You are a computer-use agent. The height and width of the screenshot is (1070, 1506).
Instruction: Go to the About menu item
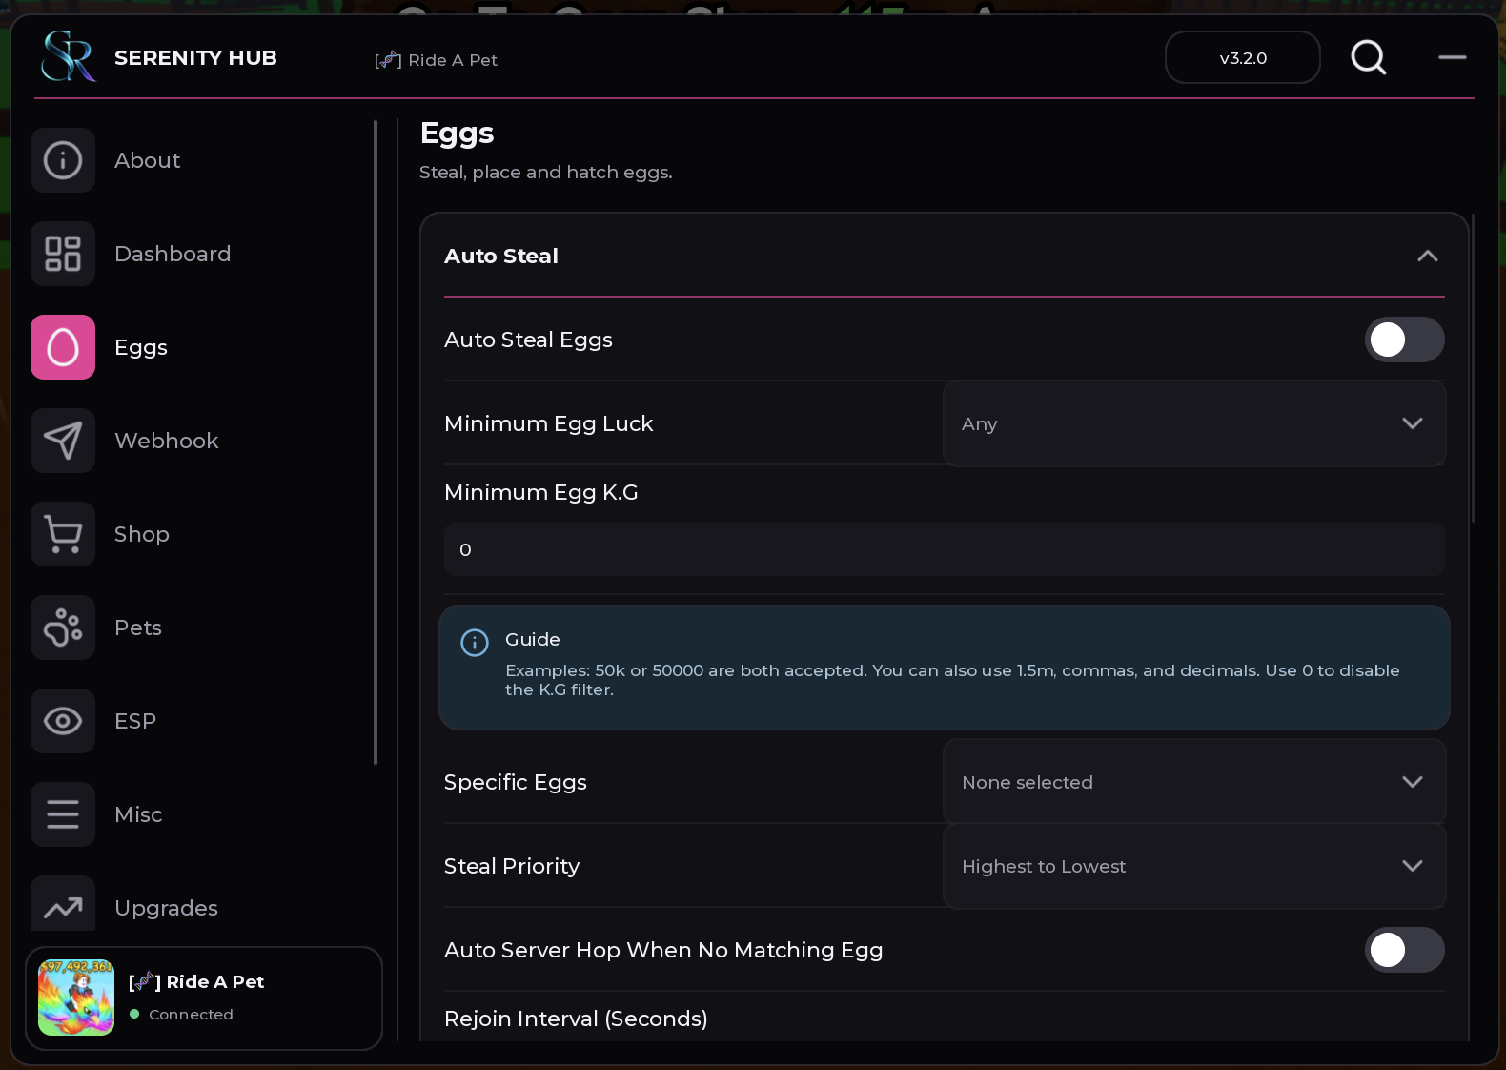tap(148, 160)
